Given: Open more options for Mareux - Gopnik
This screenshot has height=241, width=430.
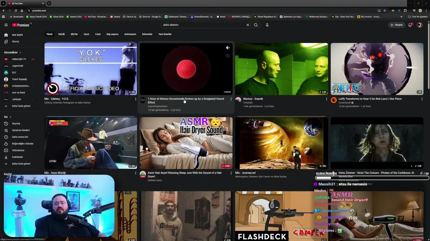Looking at the screenshot, I should click(326, 99).
